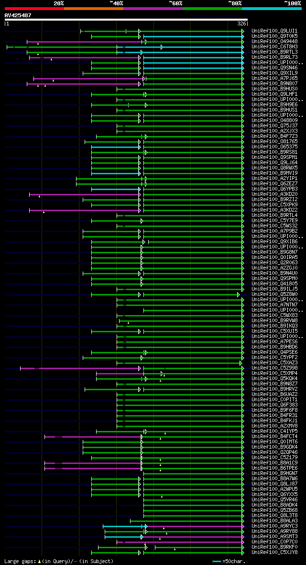Open hit UniRef100_B9RS81
Screen dimensions: 306x565
tap(274, 152)
